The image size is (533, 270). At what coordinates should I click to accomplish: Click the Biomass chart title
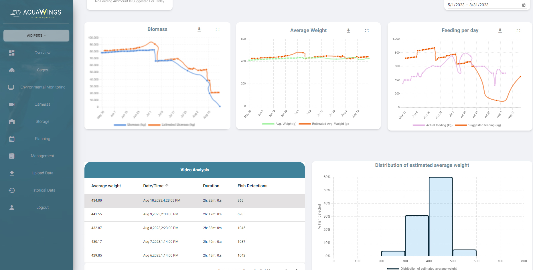coord(157,29)
